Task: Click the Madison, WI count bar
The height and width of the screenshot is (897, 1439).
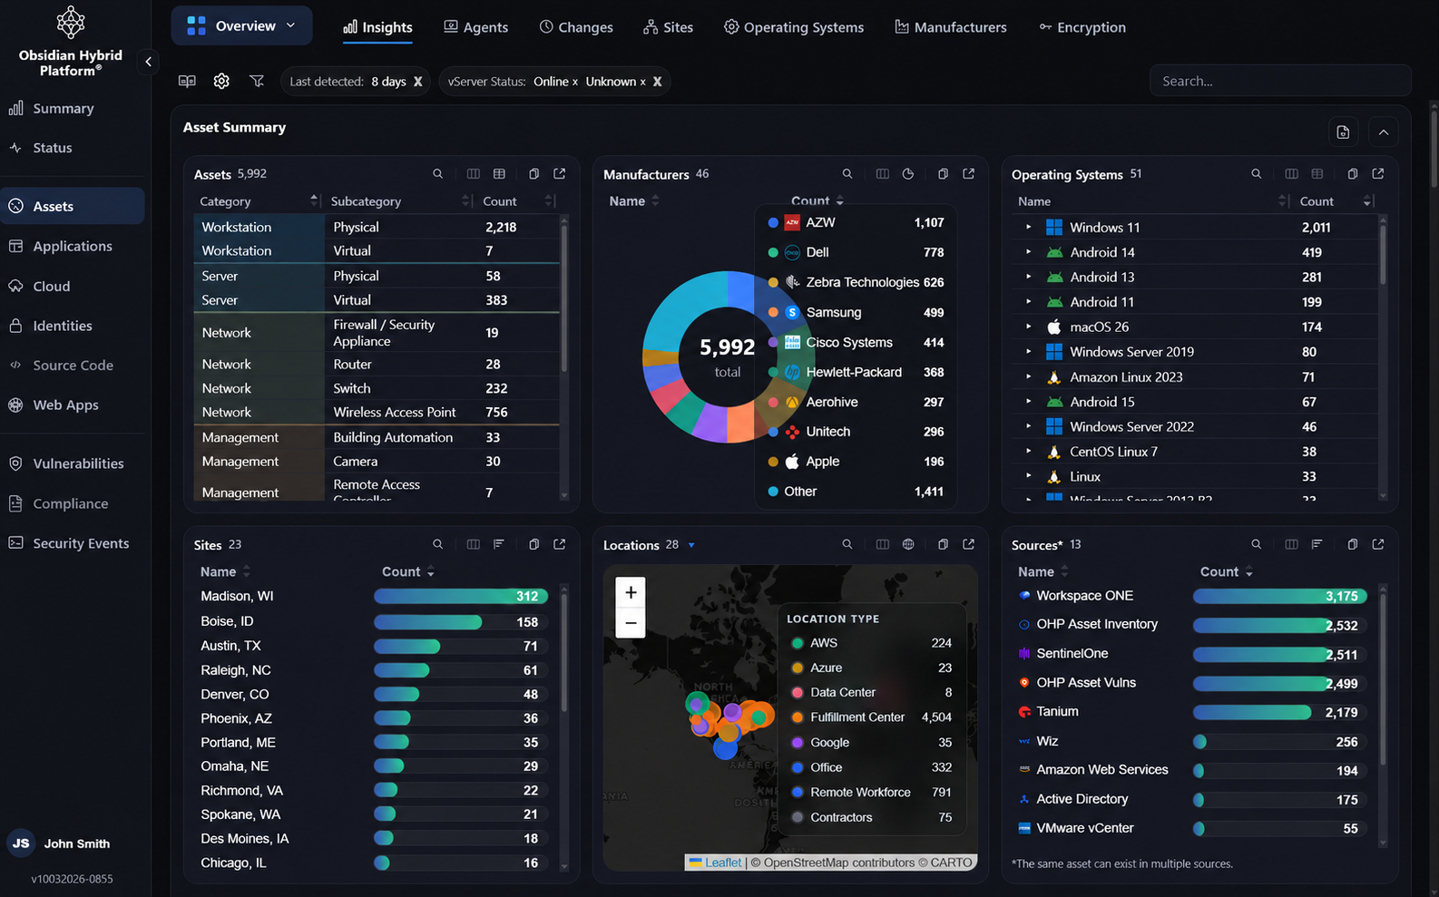Action: (461, 596)
